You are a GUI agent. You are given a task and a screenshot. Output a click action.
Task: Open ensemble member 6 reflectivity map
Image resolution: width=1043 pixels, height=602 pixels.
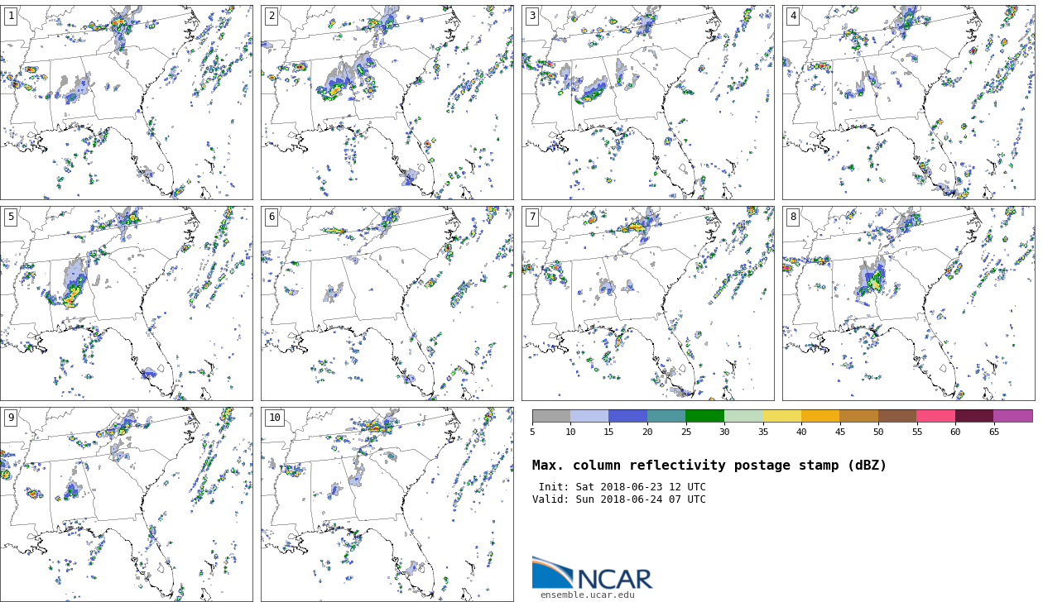[x=387, y=303]
